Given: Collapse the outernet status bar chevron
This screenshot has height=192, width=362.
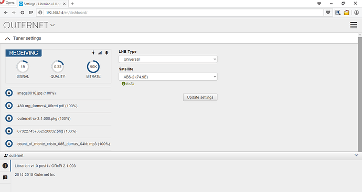Looking at the screenshot, I should 356,155.
